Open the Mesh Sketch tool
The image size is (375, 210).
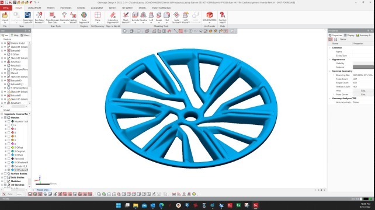coord(126,17)
